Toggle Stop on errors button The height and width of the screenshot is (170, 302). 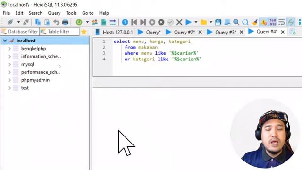(264, 22)
